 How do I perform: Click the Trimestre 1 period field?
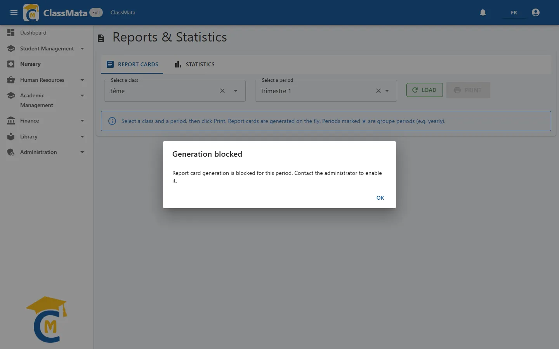click(x=326, y=91)
